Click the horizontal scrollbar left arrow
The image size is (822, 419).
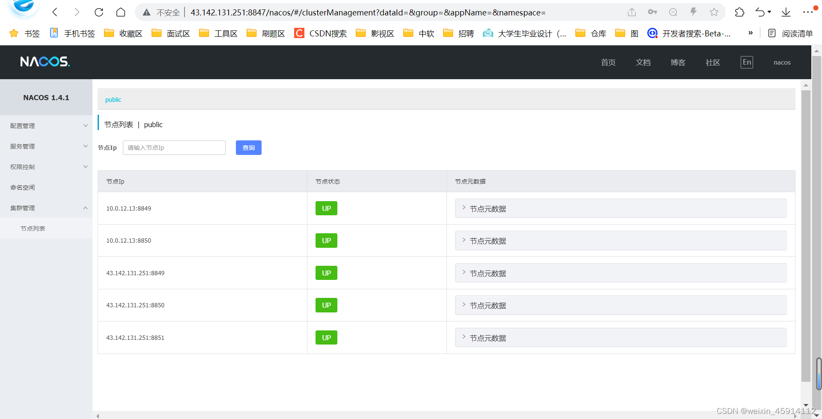(98, 416)
